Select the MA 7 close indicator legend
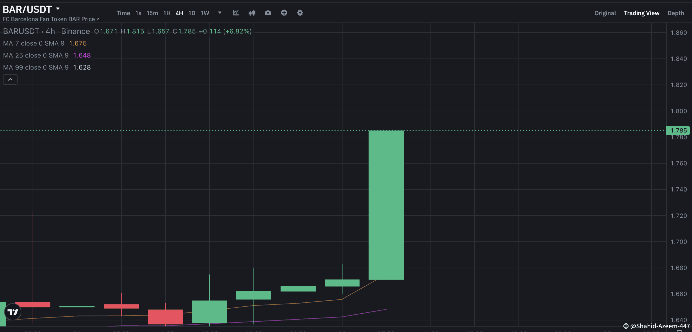 tap(34, 43)
